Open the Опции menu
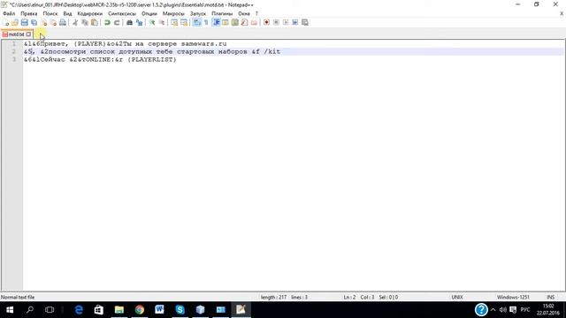The height and width of the screenshot is (318, 566). coord(149,13)
